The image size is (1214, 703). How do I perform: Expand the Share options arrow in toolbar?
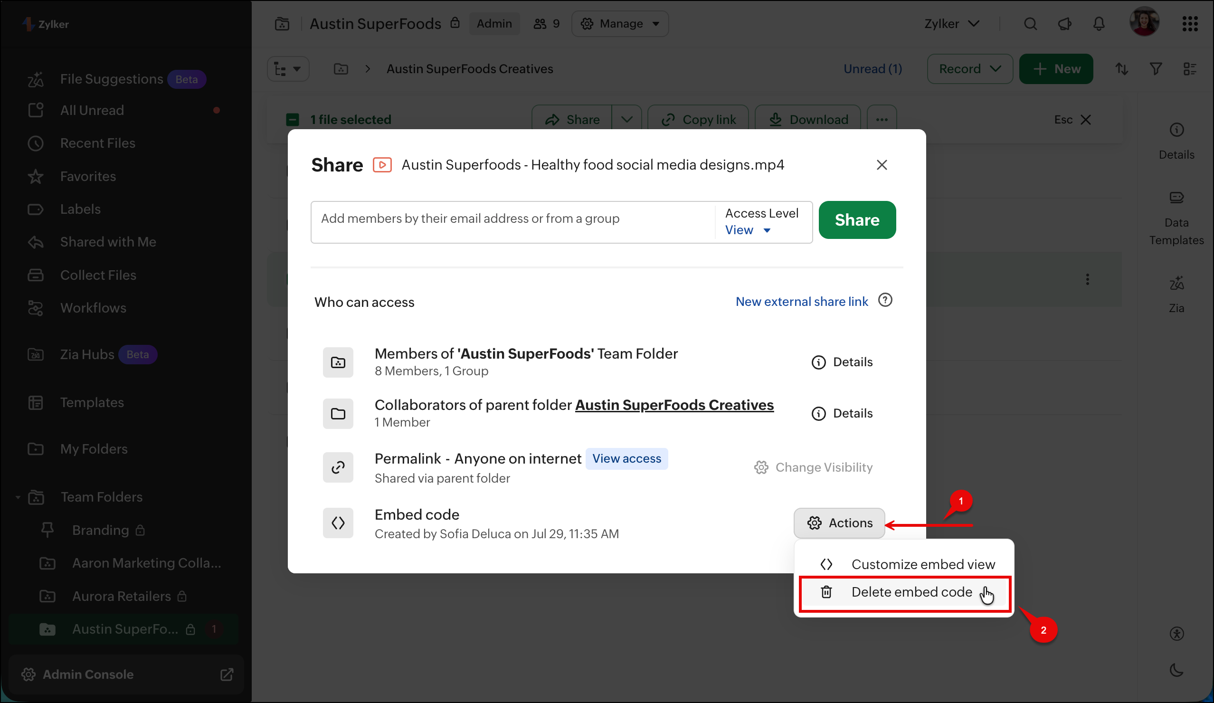[x=627, y=119]
